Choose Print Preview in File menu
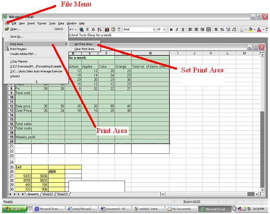 pyautogui.click(x=36, y=49)
